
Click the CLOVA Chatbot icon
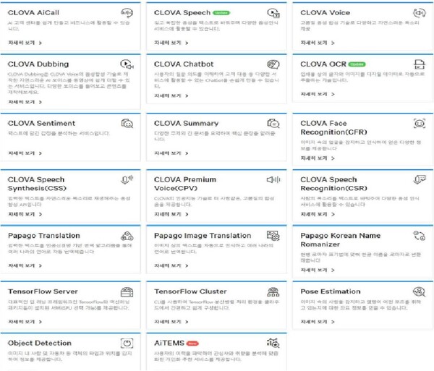273,64
